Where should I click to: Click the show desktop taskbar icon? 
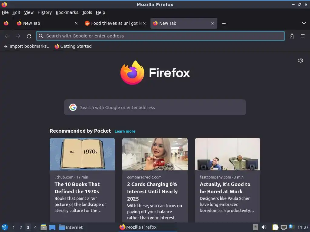click(52, 227)
